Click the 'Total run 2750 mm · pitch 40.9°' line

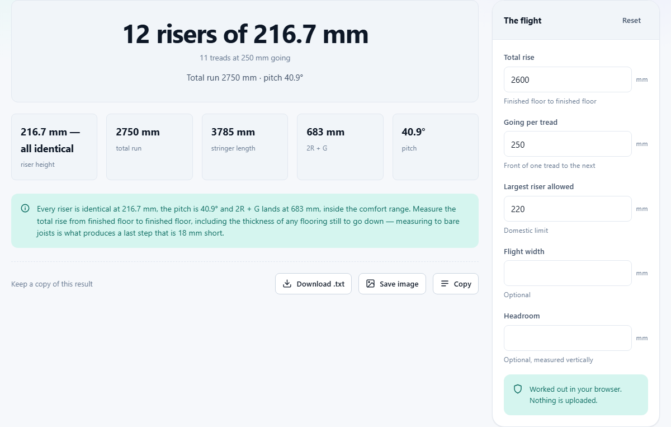pos(245,78)
